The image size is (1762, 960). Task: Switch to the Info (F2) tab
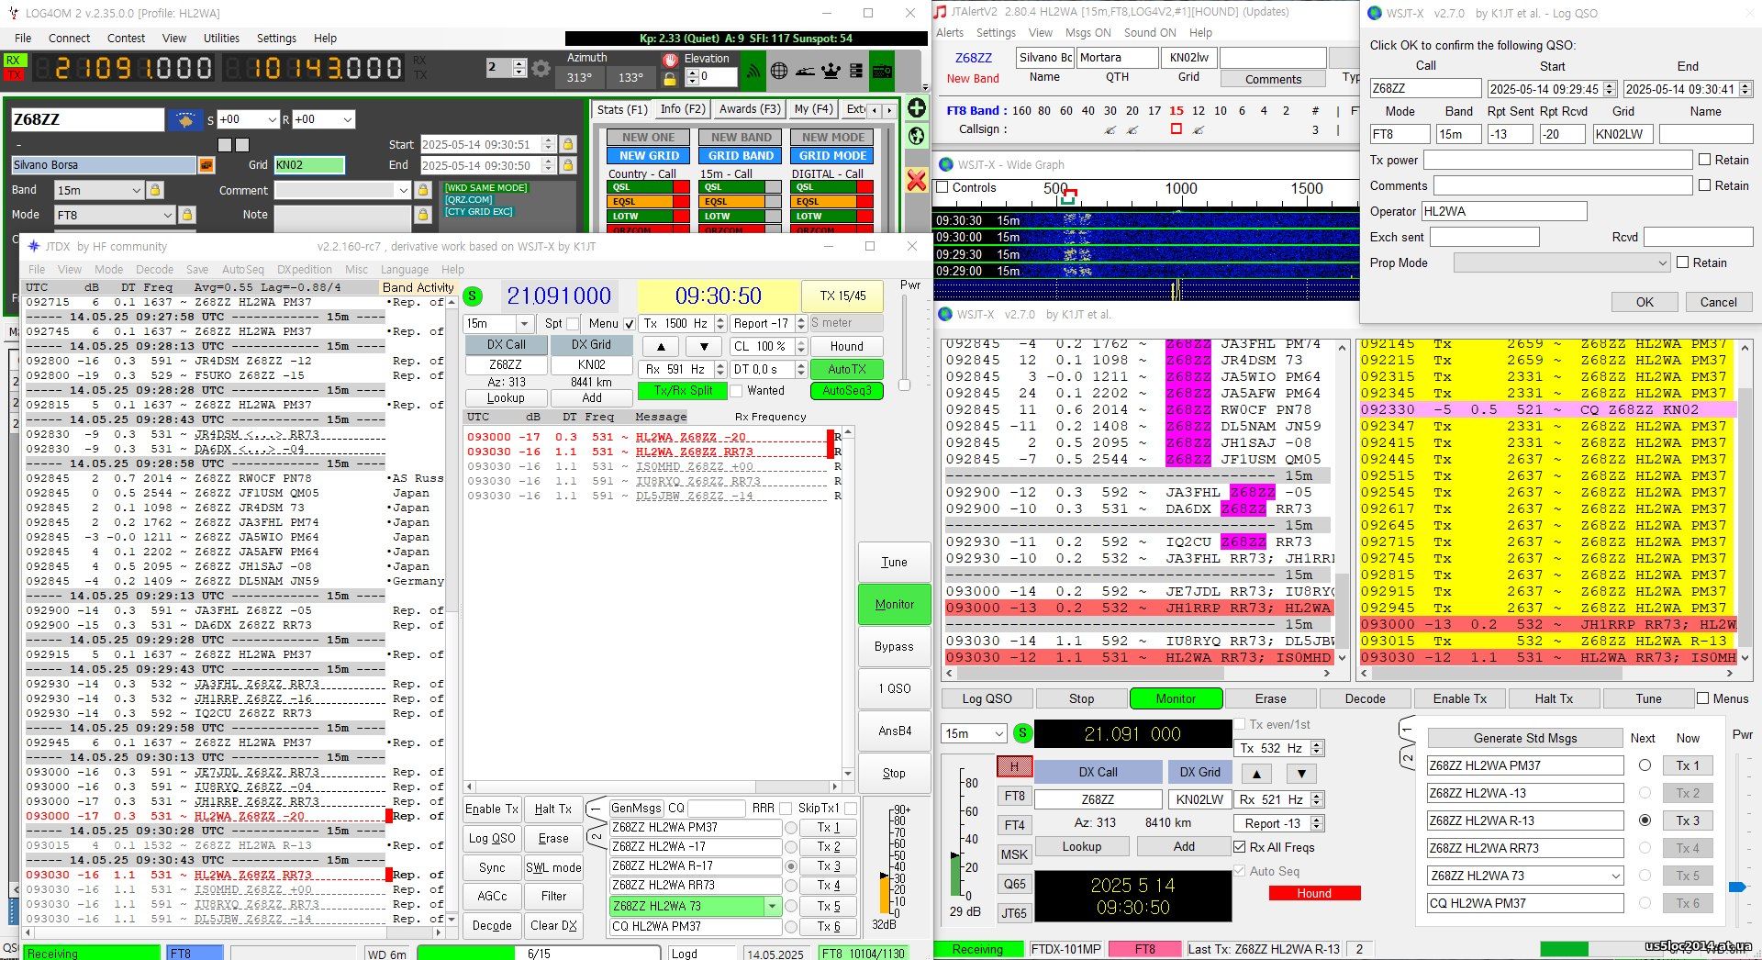pos(683,109)
